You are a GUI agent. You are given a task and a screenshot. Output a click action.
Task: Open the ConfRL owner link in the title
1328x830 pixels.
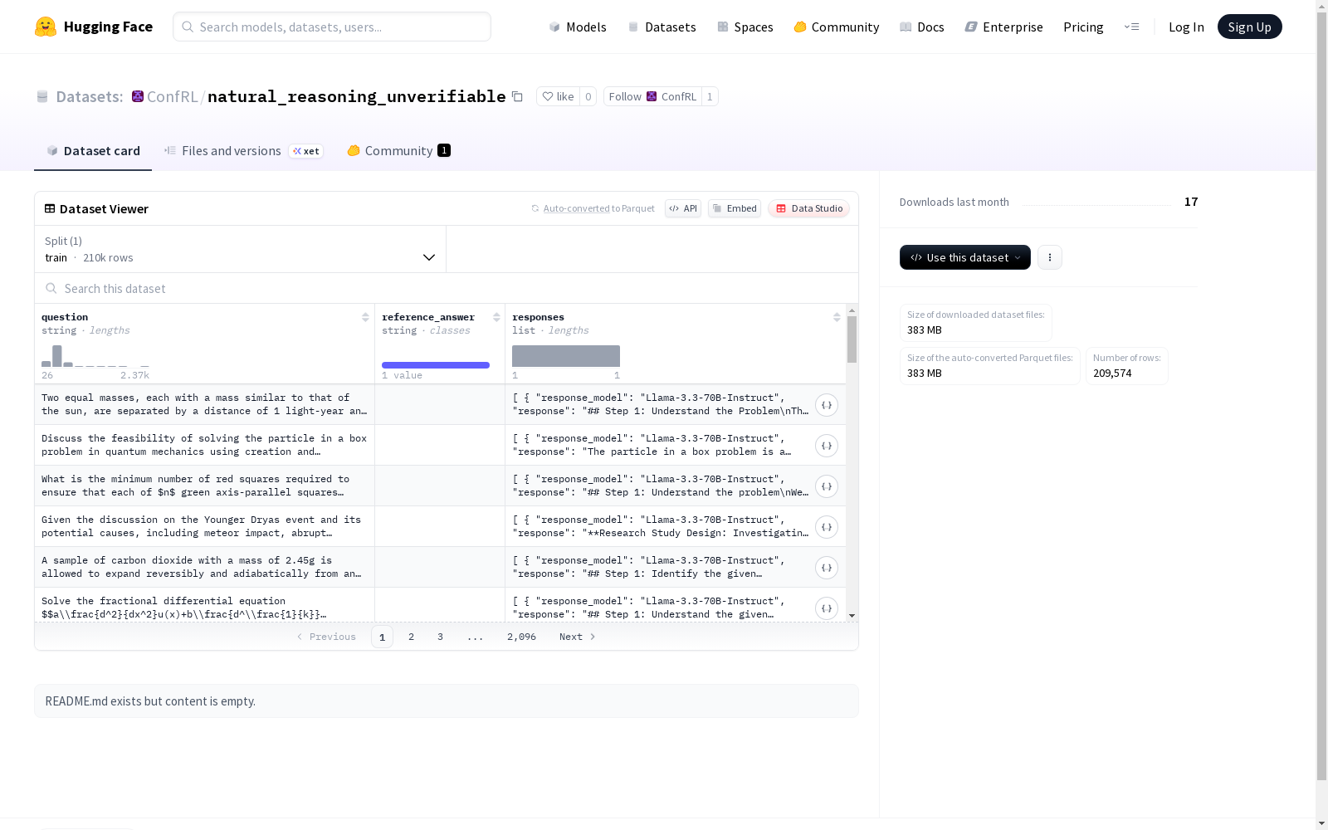pyautogui.click(x=172, y=96)
